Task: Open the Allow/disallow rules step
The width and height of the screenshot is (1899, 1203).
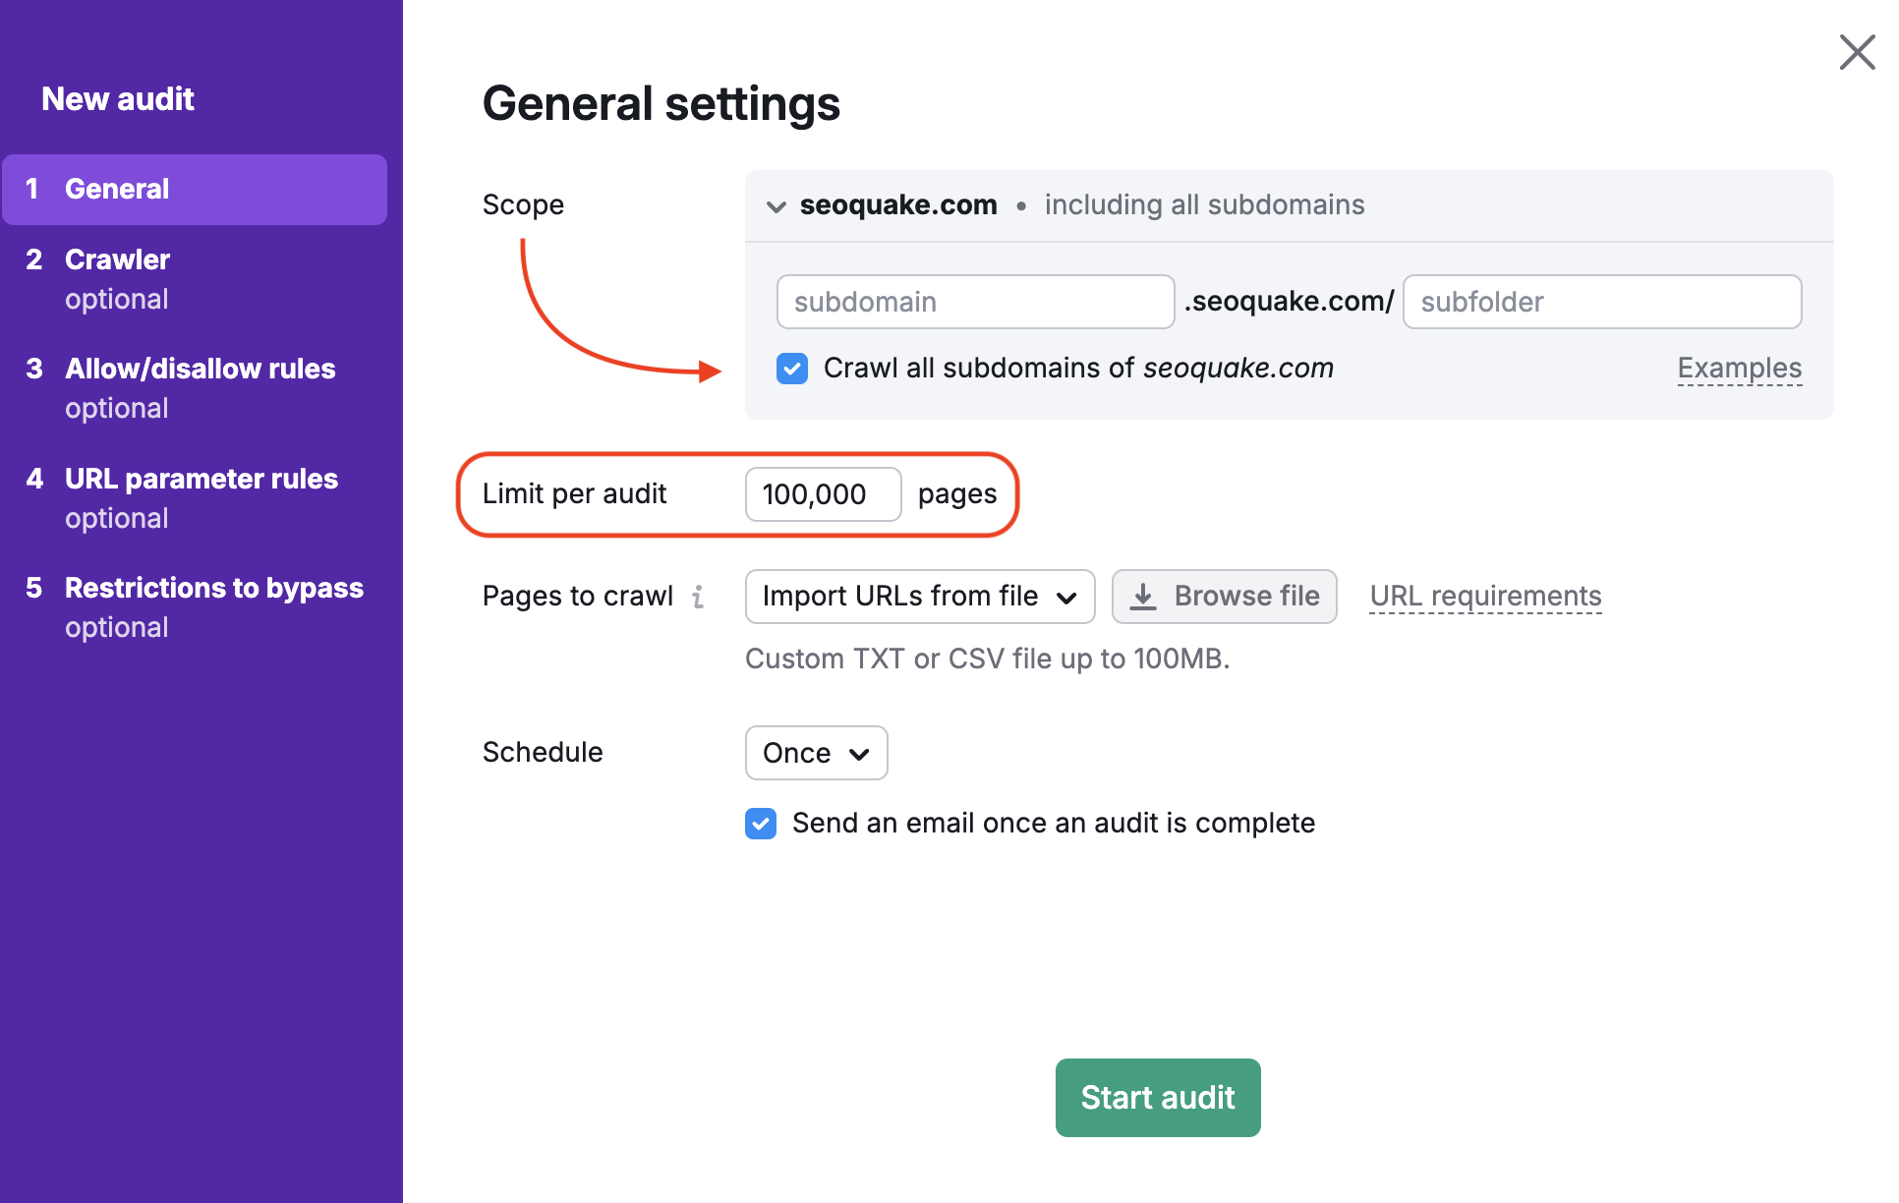Action: pos(200,369)
